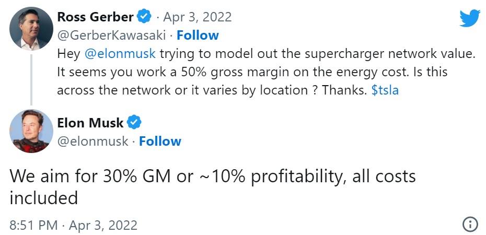486x235 pixels.
Task: Click the Ross Gerber display name
Action: [x=95, y=17]
